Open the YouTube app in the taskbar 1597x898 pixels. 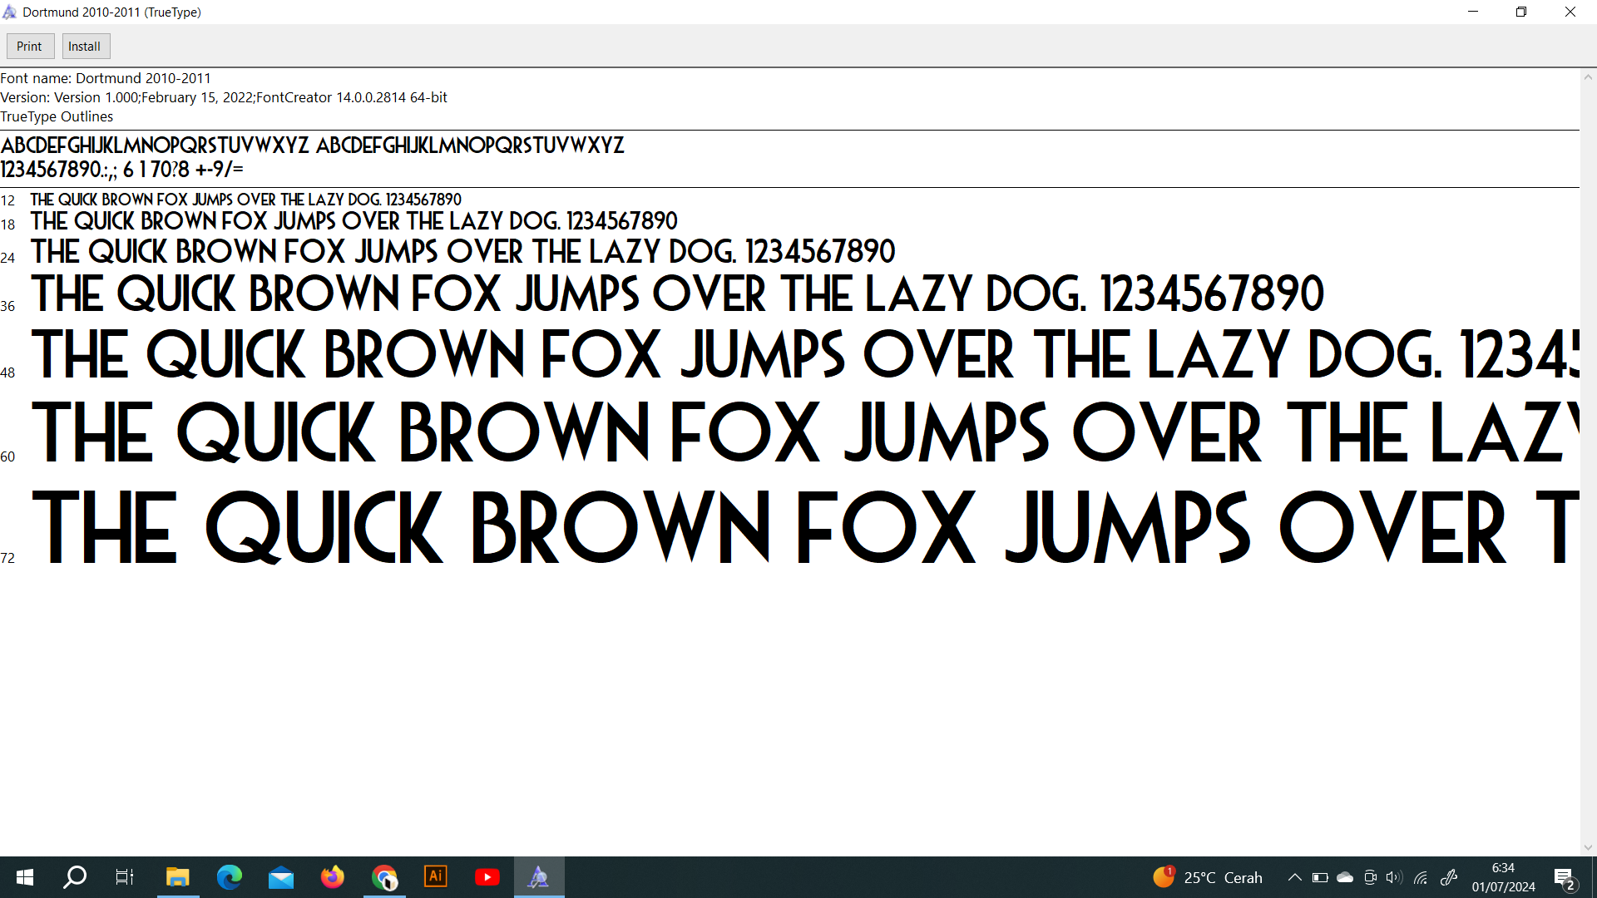click(487, 877)
